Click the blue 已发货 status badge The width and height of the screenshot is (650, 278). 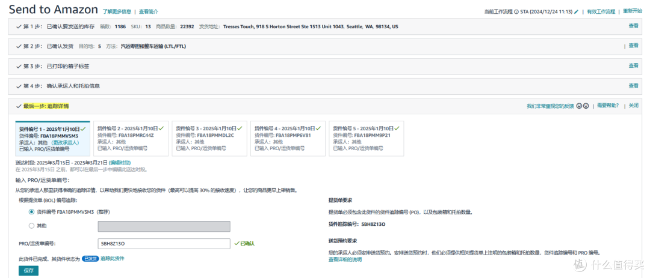pyautogui.click(x=90, y=259)
